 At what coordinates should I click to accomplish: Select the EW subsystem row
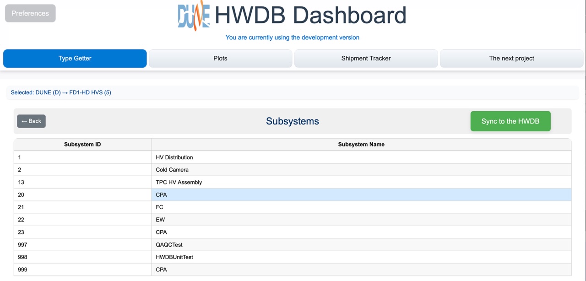click(160, 220)
